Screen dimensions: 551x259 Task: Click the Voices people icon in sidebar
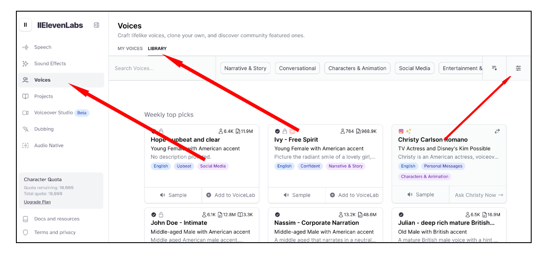point(25,80)
